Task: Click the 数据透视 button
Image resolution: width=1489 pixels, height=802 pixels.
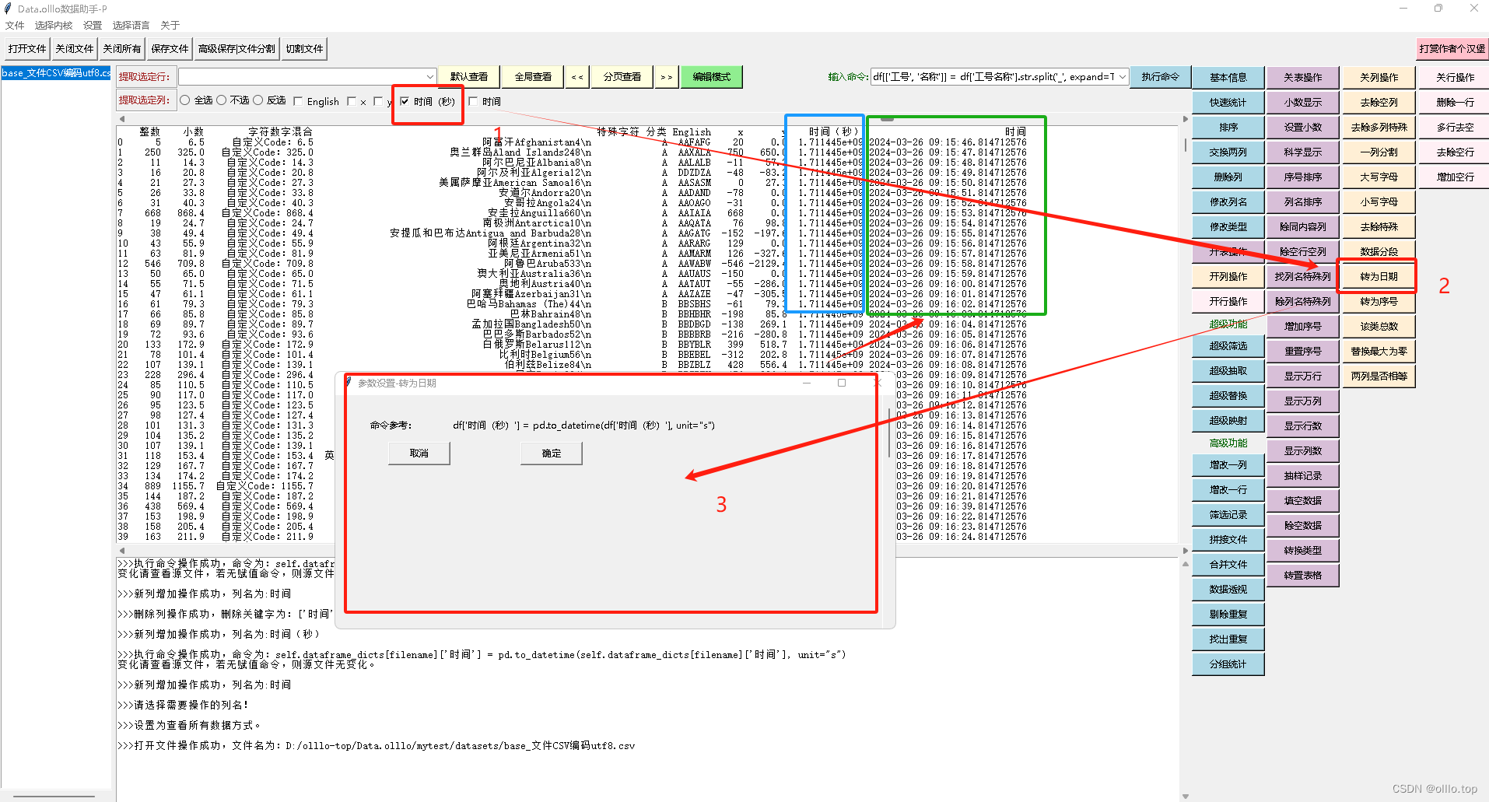Action: 1228,589
